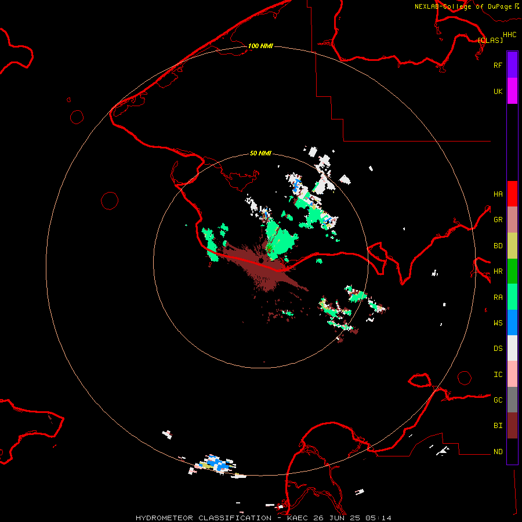Click the dark green HR legend swatch
Screen dimensions: 522x522
coord(512,271)
